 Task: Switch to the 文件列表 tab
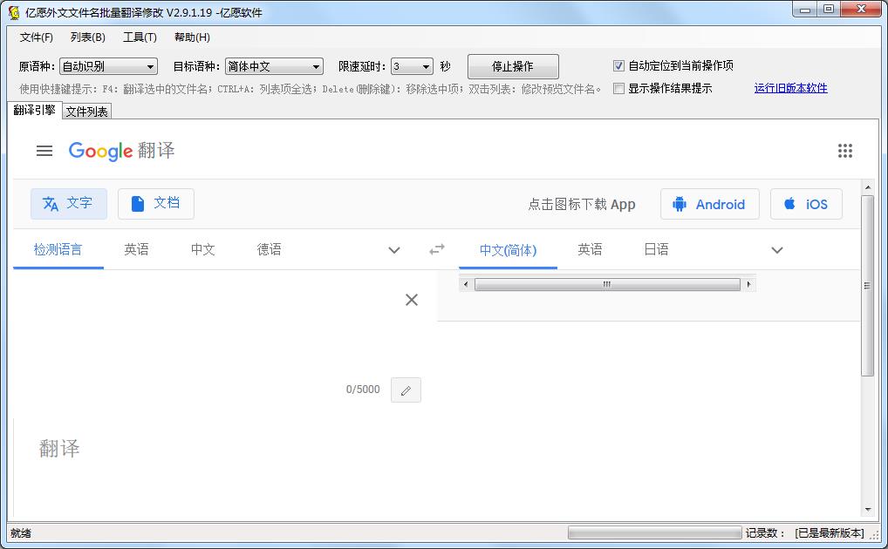coord(86,112)
